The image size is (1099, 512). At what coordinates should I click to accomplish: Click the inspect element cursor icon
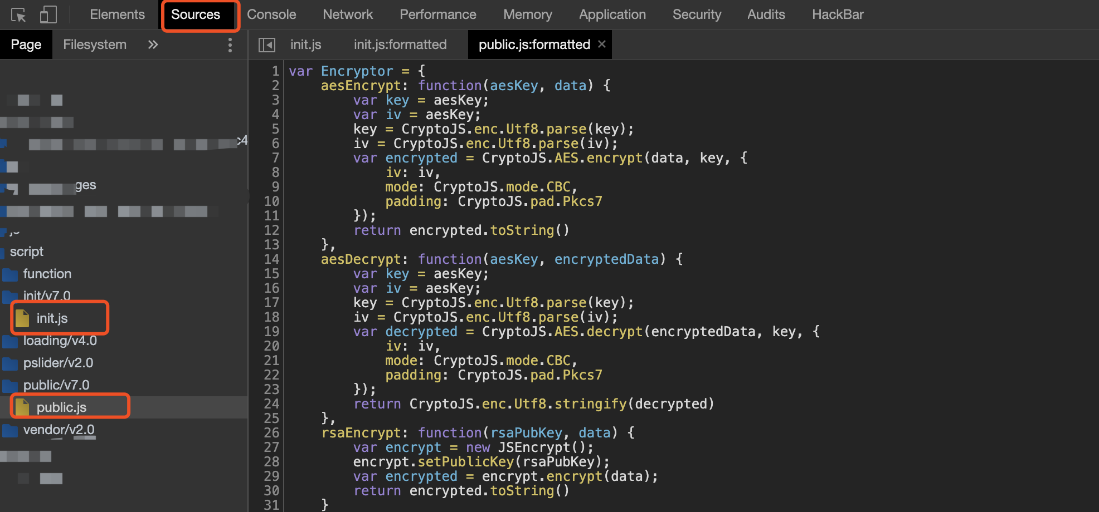coord(18,15)
